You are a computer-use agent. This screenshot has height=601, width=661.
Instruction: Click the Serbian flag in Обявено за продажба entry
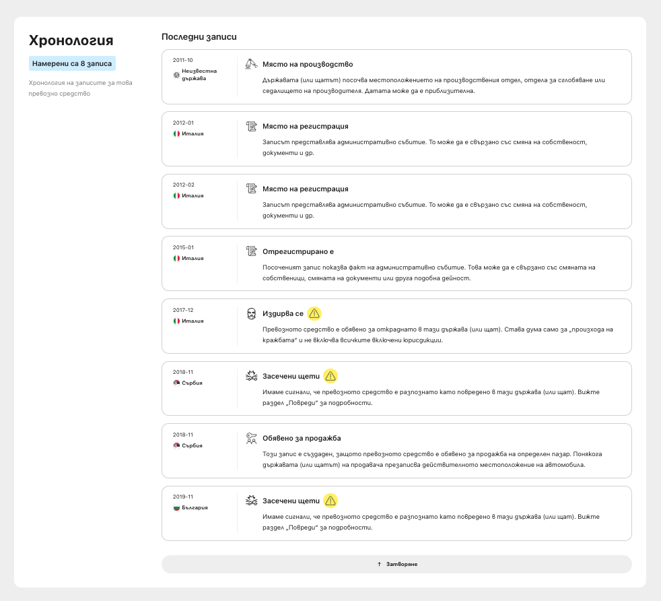coord(176,445)
